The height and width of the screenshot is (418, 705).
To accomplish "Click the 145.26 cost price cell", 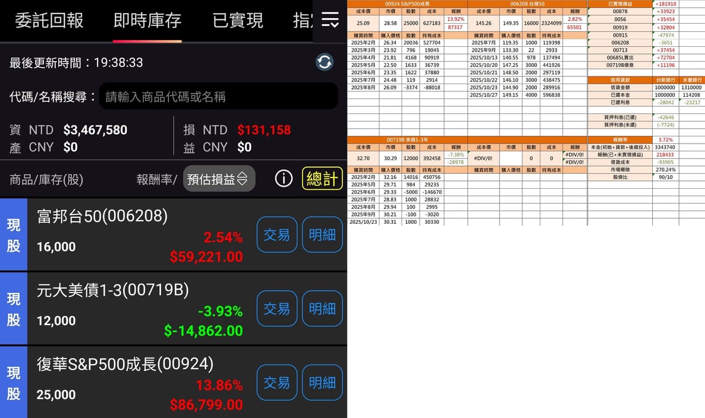I will coord(484,23).
